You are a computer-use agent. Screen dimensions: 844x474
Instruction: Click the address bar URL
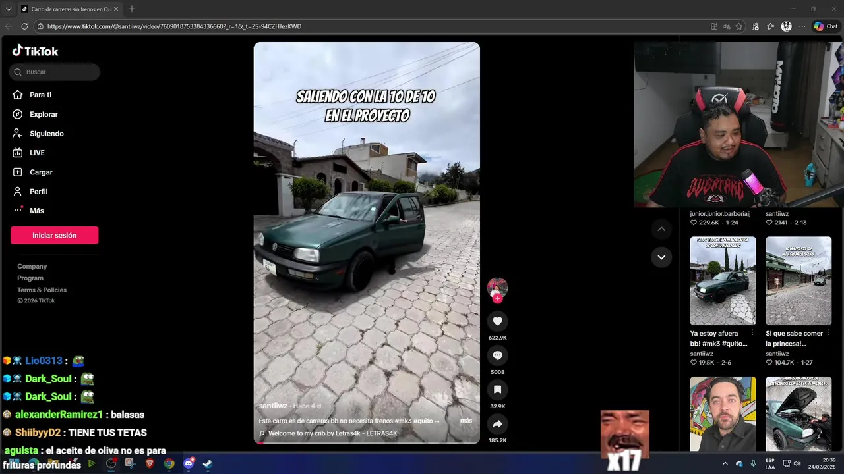[x=174, y=26]
